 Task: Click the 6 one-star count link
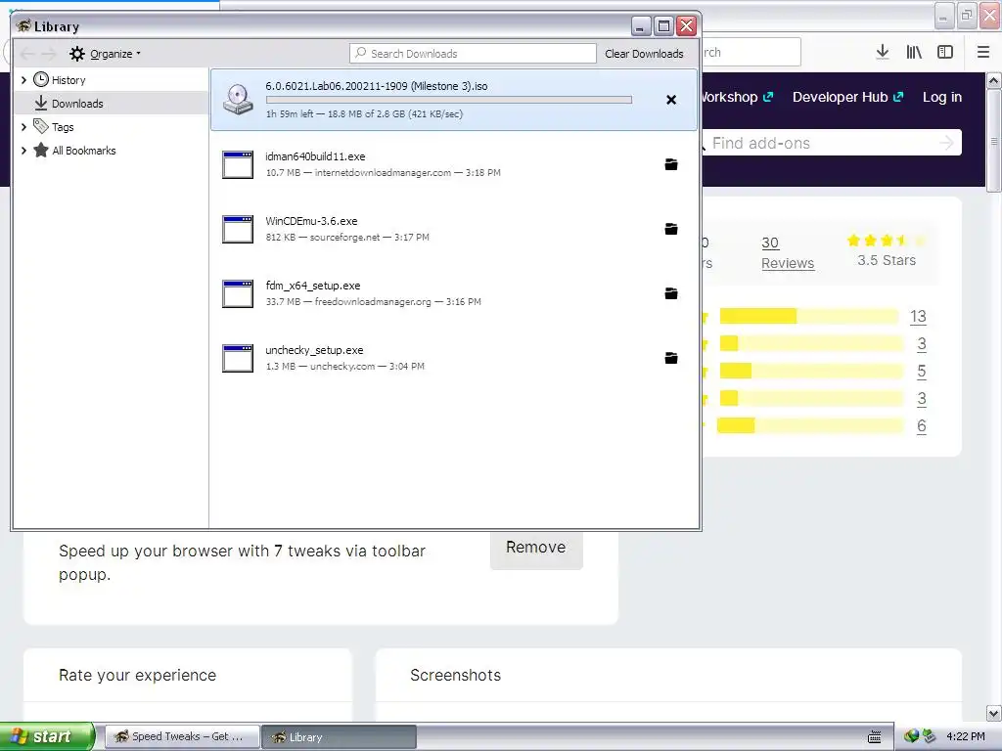tap(922, 426)
